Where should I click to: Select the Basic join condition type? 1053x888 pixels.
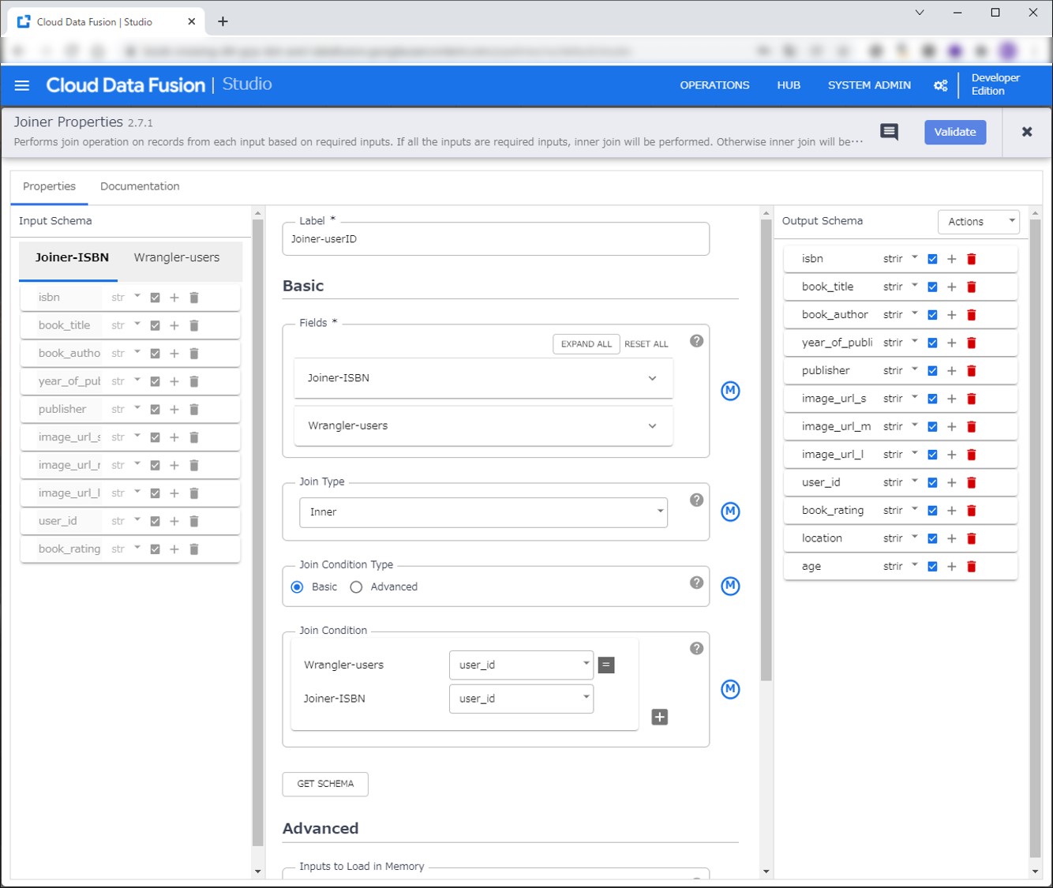[x=297, y=587]
